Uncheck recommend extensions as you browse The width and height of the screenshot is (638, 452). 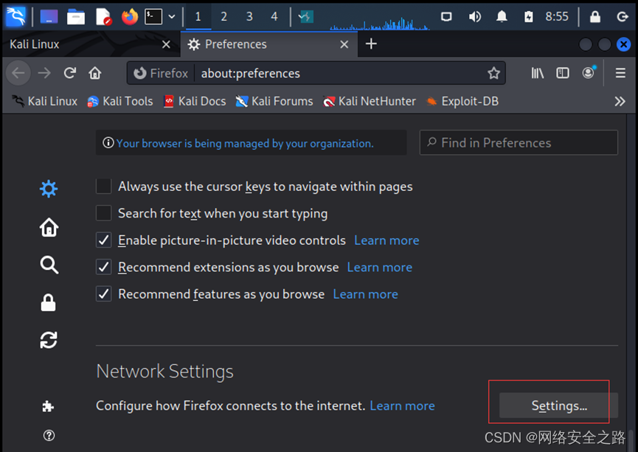point(104,268)
